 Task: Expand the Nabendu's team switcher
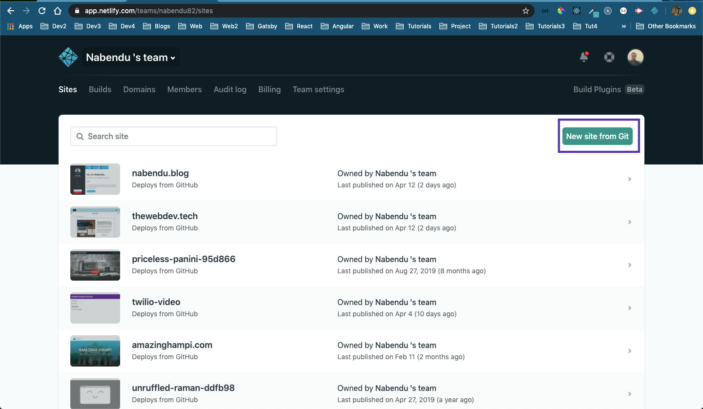tap(130, 57)
